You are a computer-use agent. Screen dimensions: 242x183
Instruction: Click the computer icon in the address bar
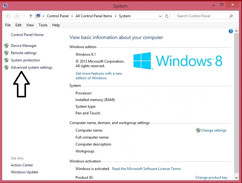point(38,16)
